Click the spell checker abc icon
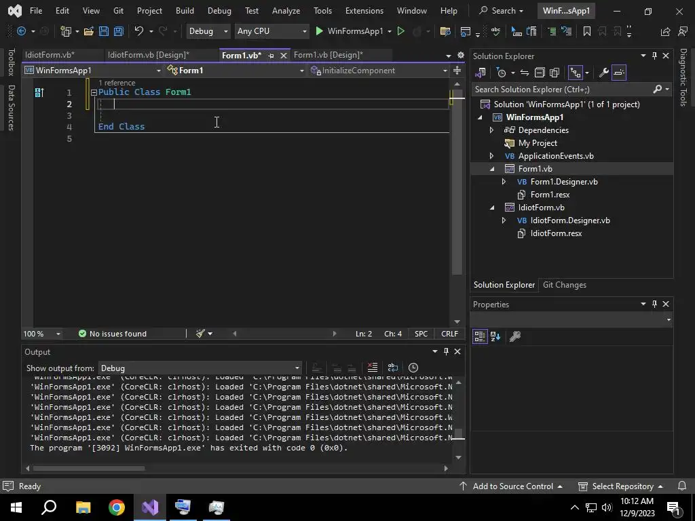The width and height of the screenshot is (695, 521). point(496,31)
